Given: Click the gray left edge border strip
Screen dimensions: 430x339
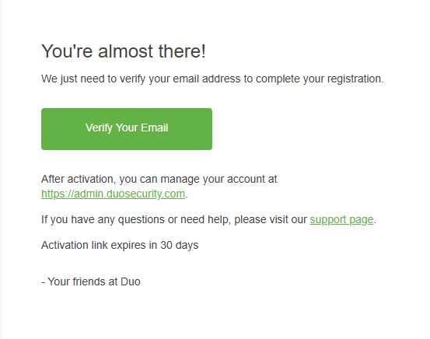Looking at the screenshot, I should click(1, 169).
